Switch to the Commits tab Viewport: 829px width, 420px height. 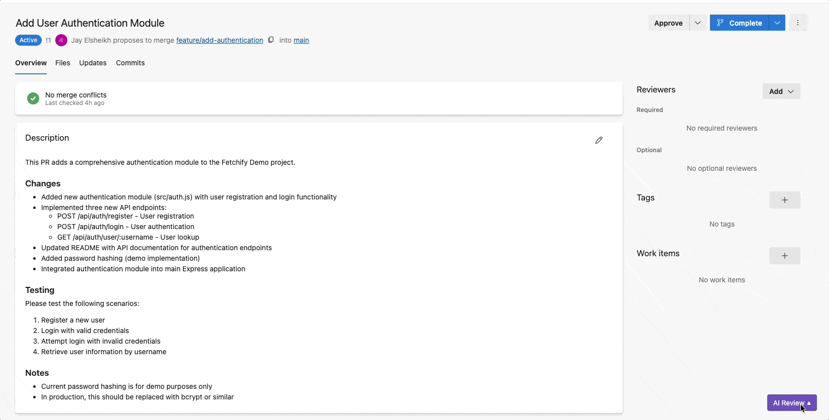point(130,63)
